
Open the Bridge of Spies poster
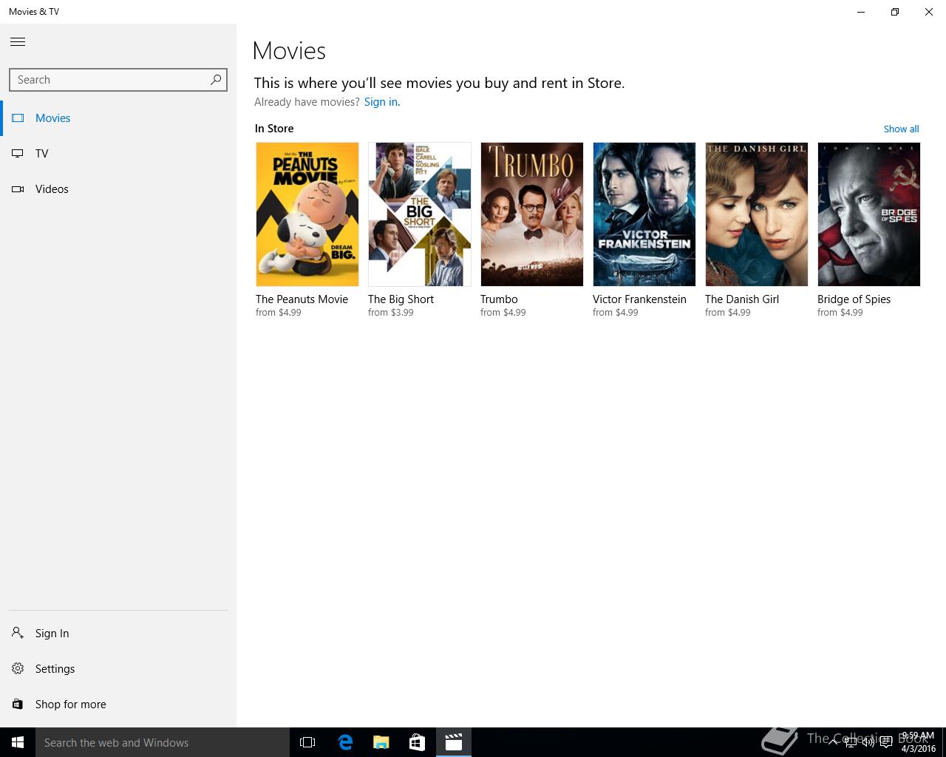coord(869,214)
